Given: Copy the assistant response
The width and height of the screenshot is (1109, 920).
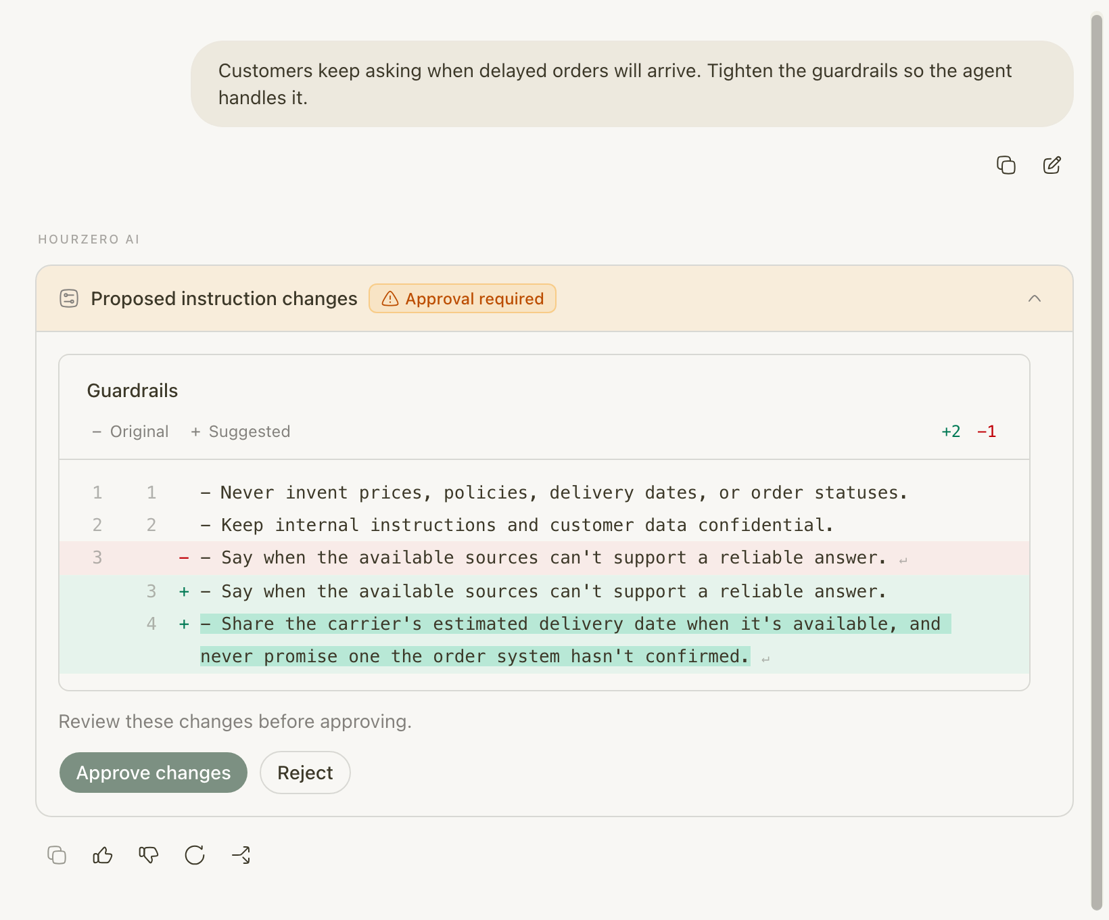Looking at the screenshot, I should [57, 855].
